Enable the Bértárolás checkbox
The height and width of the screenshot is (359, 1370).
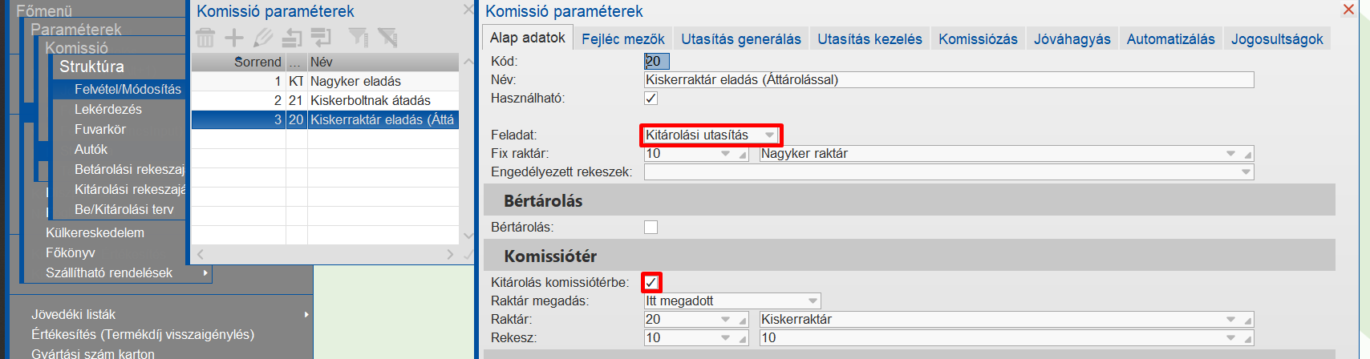click(x=651, y=228)
